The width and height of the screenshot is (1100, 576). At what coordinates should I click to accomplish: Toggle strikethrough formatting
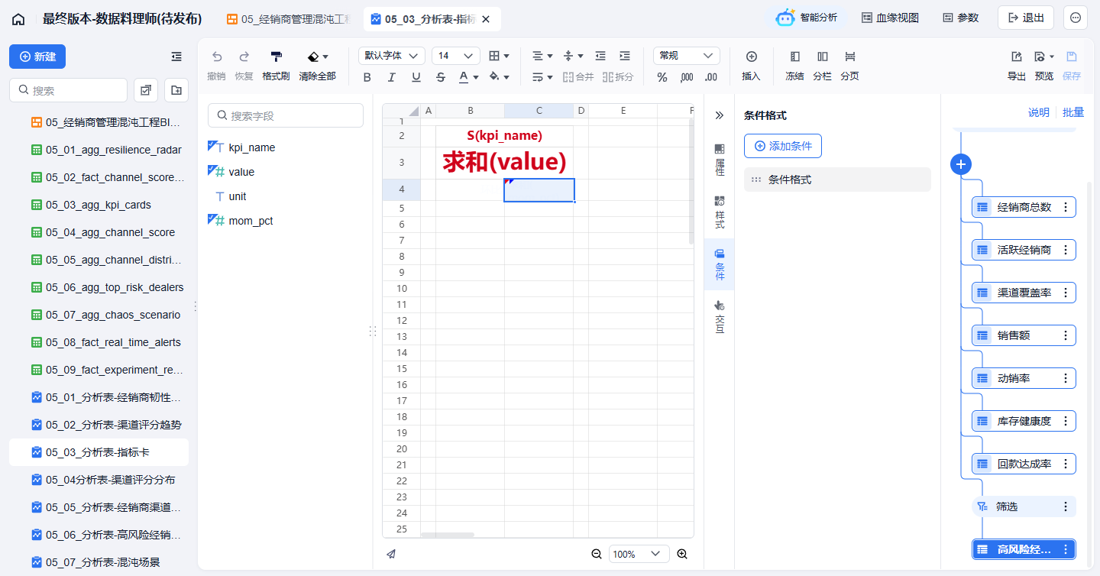point(441,77)
